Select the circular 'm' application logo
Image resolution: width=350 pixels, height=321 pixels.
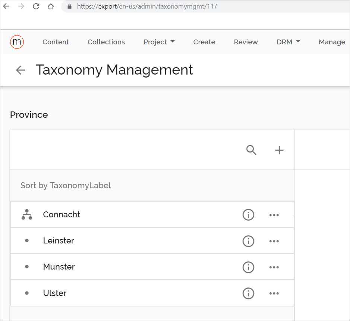click(x=17, y=42)
